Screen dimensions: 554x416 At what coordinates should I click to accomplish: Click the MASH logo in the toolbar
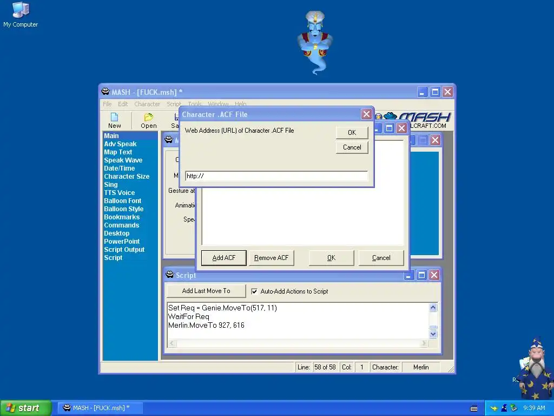[425, 117]
